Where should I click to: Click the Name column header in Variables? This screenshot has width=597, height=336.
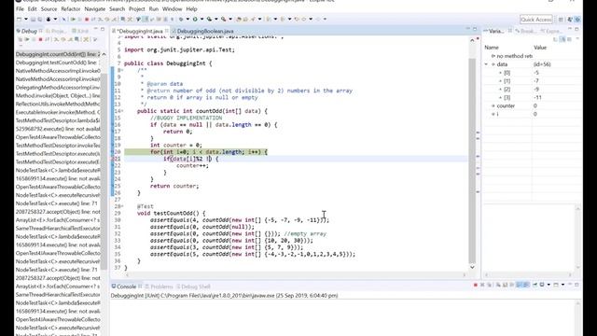pyautogui.click(x=492, y=48)
